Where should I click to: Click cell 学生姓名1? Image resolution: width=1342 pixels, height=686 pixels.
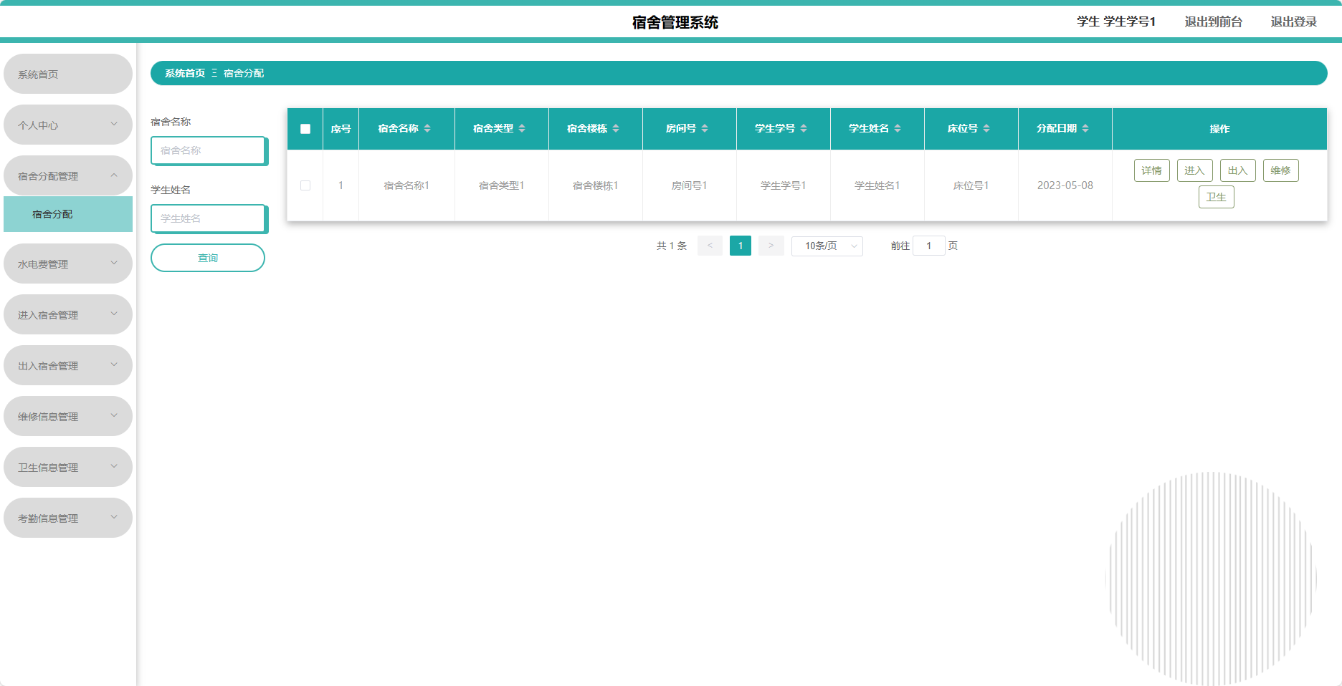[877, 185]
